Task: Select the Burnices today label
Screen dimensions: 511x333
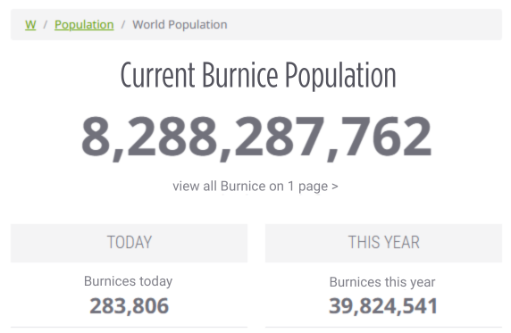Action: coord(128,281)
